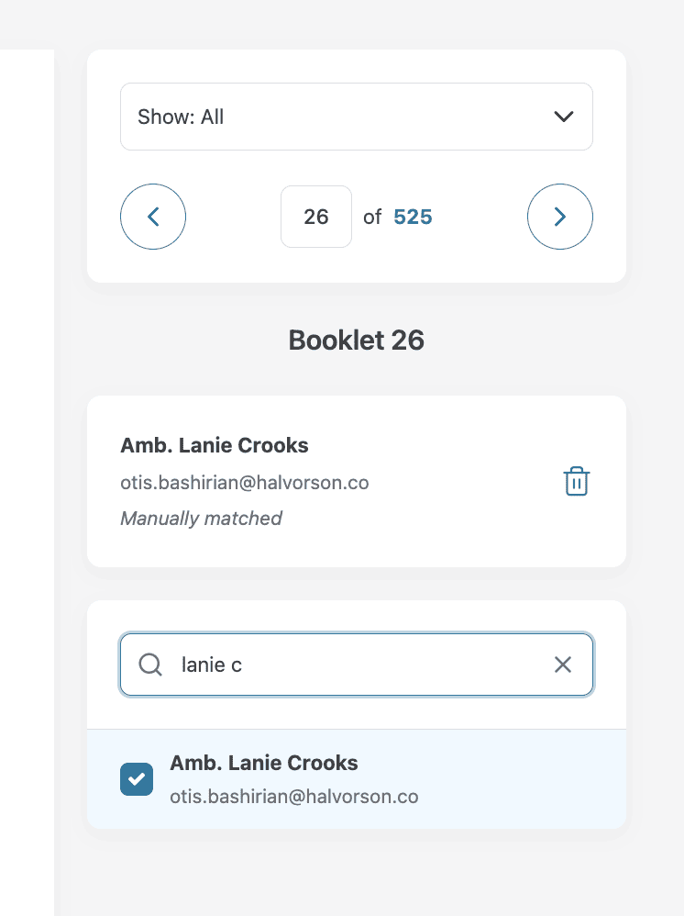Click the chevron arrow on Show filter
Viewport: 684px width, 916px height.
pos(564,117)
